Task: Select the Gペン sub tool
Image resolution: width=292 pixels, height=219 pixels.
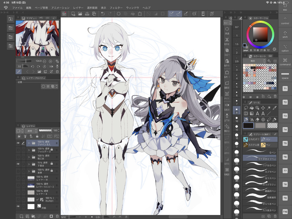Action: [x=259, y=152]
